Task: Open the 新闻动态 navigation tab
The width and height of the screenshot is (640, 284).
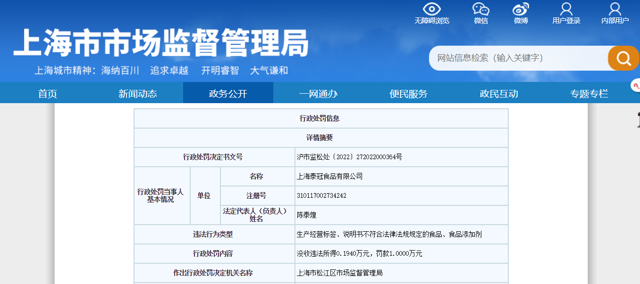Action: pyautogui.click(x=138, y=93)
